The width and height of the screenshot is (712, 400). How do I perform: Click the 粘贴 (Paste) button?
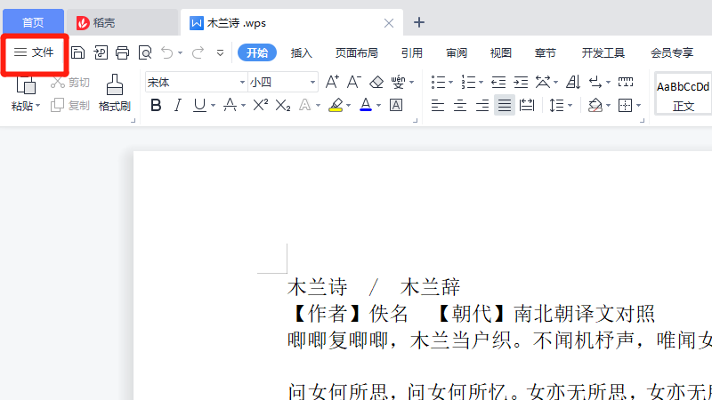(25, 92)
